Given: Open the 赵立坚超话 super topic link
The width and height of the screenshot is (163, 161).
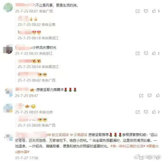Looking at the screenshot, I should coord(58,135).
